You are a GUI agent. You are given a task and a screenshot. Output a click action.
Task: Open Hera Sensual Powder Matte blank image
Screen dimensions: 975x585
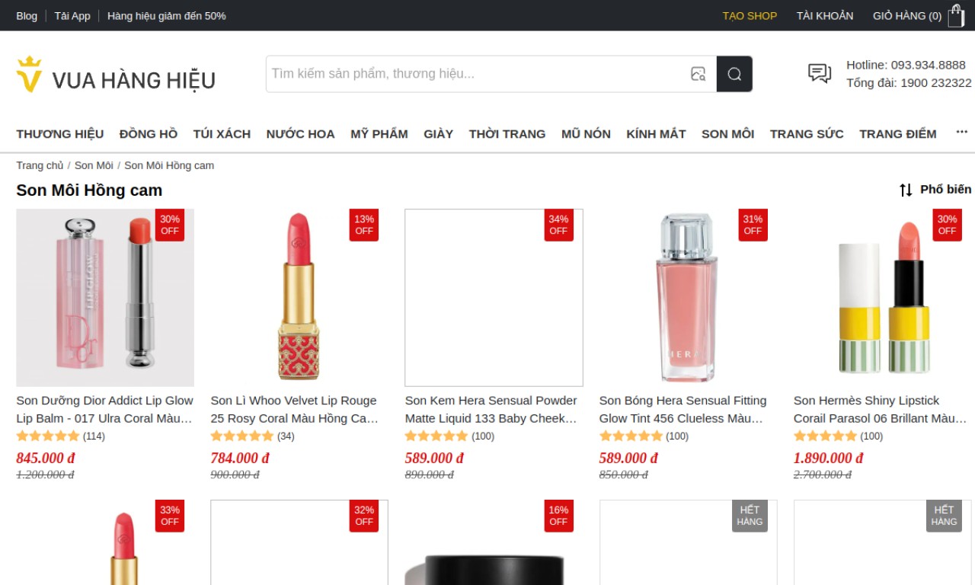(494, 298)
